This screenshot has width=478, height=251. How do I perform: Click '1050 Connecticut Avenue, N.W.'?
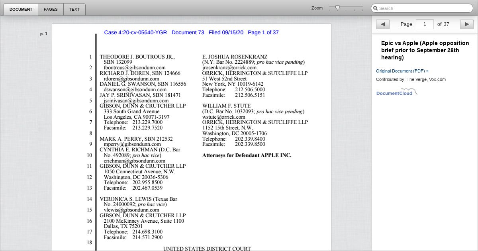[139, 172]
